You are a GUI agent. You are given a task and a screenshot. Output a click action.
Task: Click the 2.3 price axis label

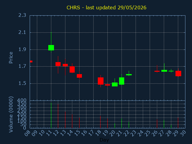pyautogui.click(x=22, y=15)
